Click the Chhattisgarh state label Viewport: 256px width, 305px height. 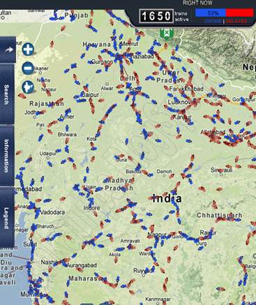(x=219, y=216)
